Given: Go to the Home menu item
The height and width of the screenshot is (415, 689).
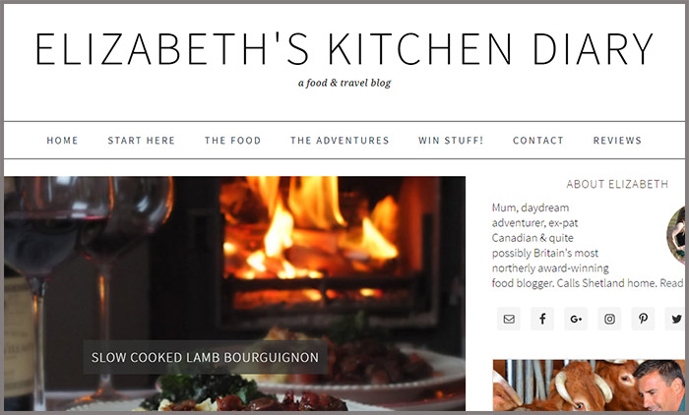Looking at the screenshot, I should (62, 141).
